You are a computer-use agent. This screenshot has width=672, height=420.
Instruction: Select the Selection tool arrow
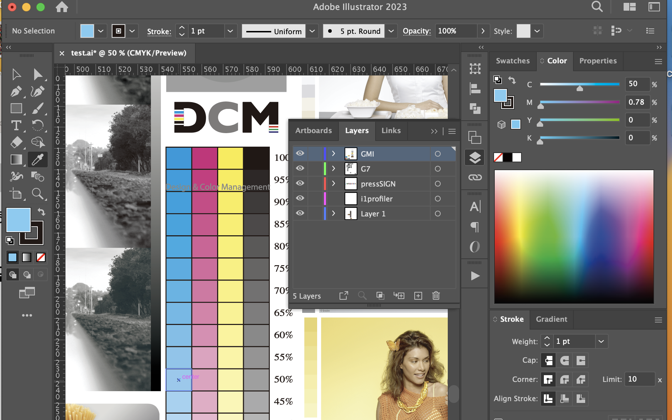tap(16, 74)
